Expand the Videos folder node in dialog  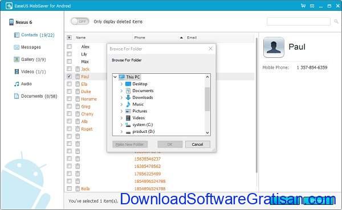[x=121, y=118]
